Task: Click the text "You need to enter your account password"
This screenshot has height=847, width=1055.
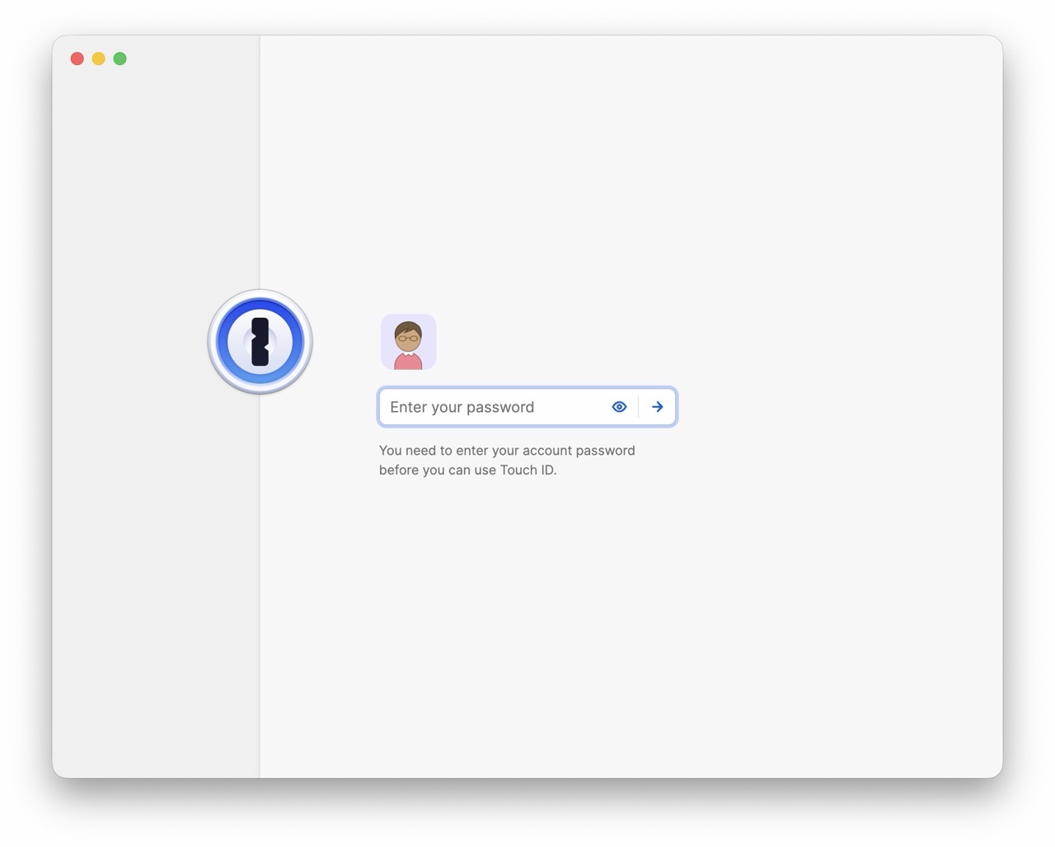Action: click(507, 451)
